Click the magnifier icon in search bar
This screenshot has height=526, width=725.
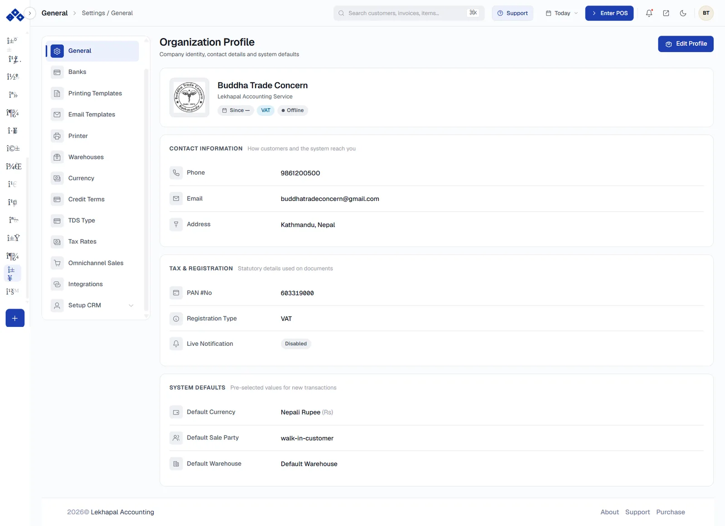(x=341, y=13)
